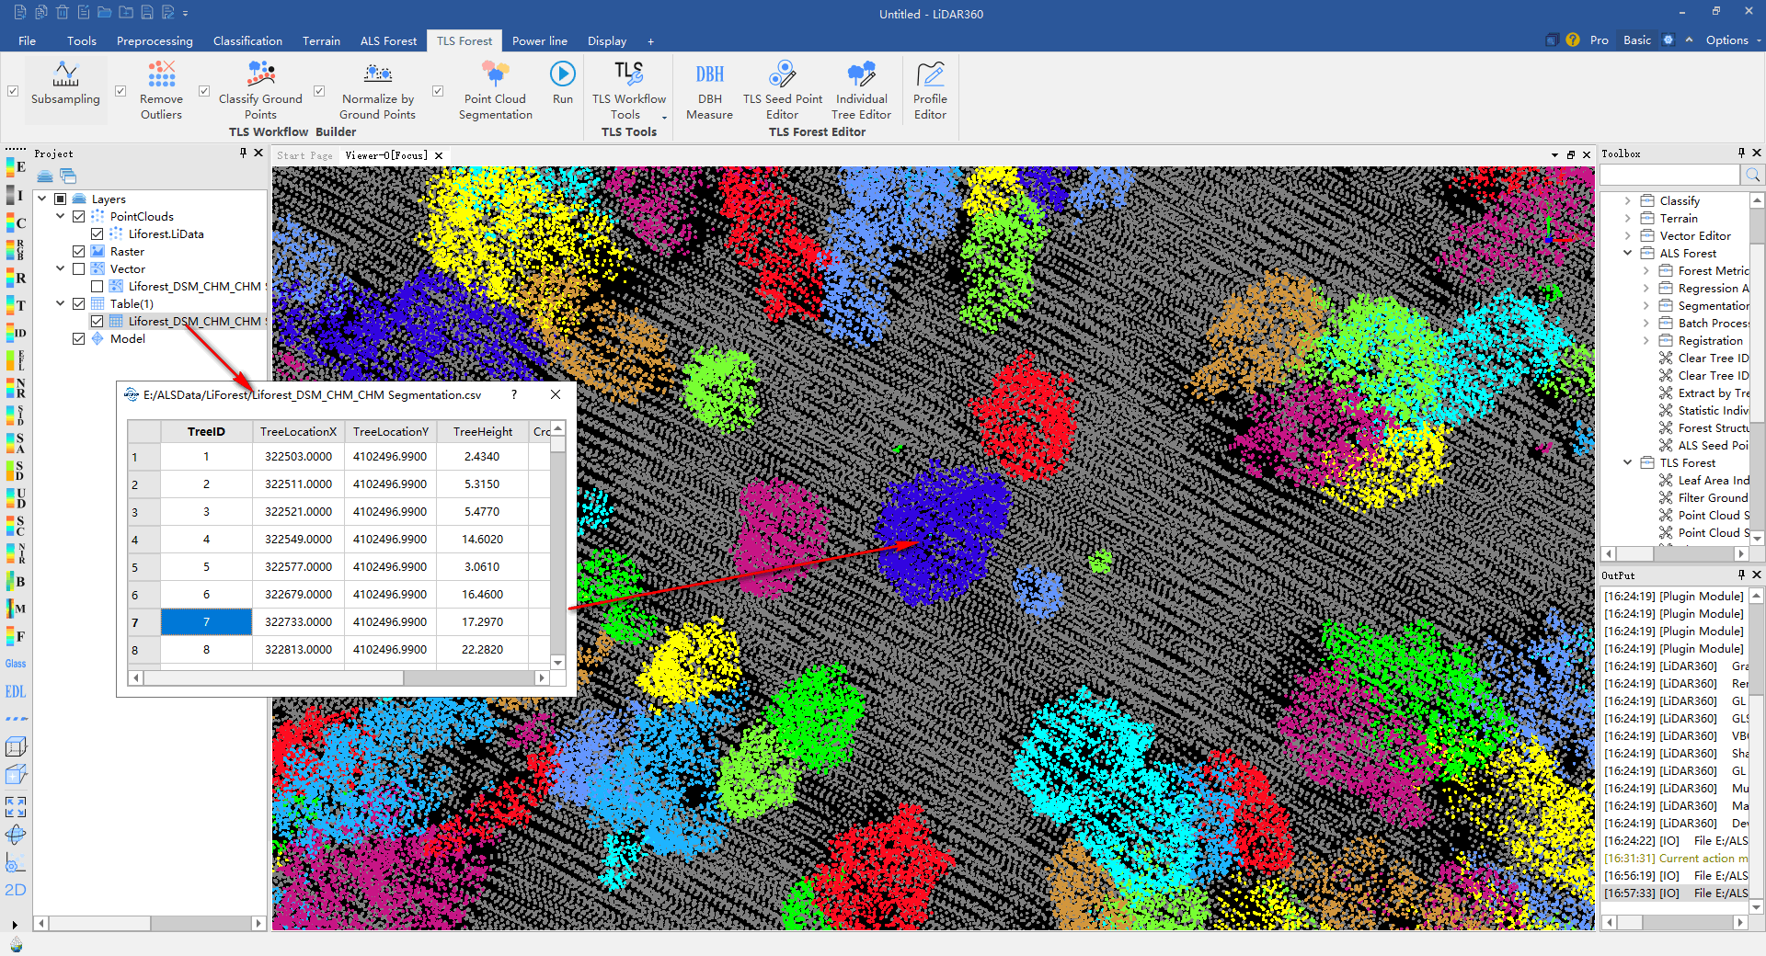Run the TLS workflow

coord(562,82)
